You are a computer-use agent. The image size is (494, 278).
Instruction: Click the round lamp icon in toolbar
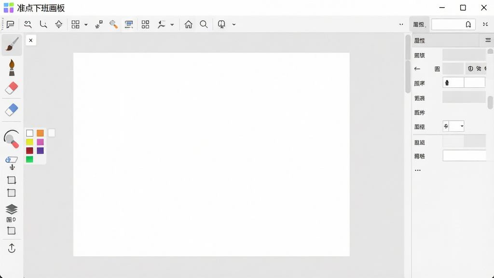pyautogui.click(x=221, y=24)
